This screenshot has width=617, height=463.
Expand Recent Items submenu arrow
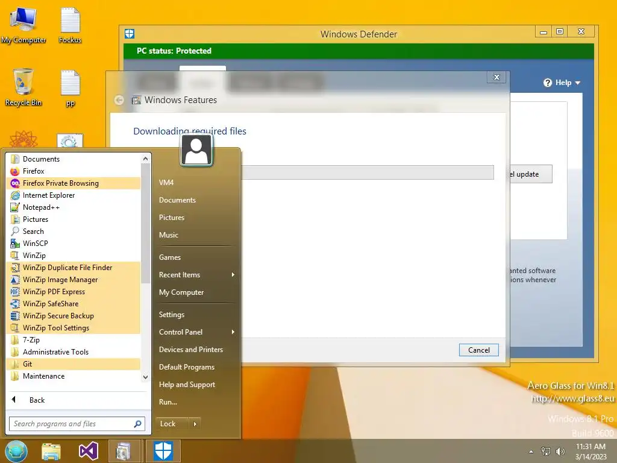(x=233, y=275)
